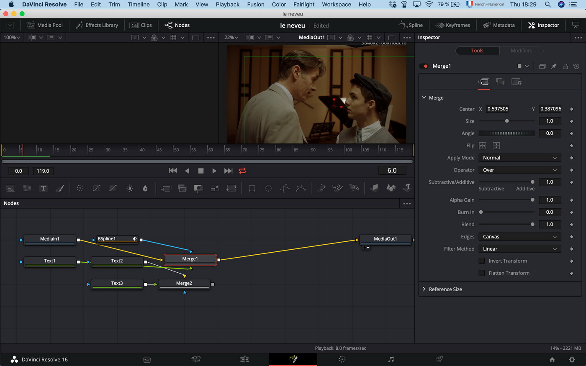Open the Clips panel
The width and height of the screenshot is (586, 366).
(141, 25)
